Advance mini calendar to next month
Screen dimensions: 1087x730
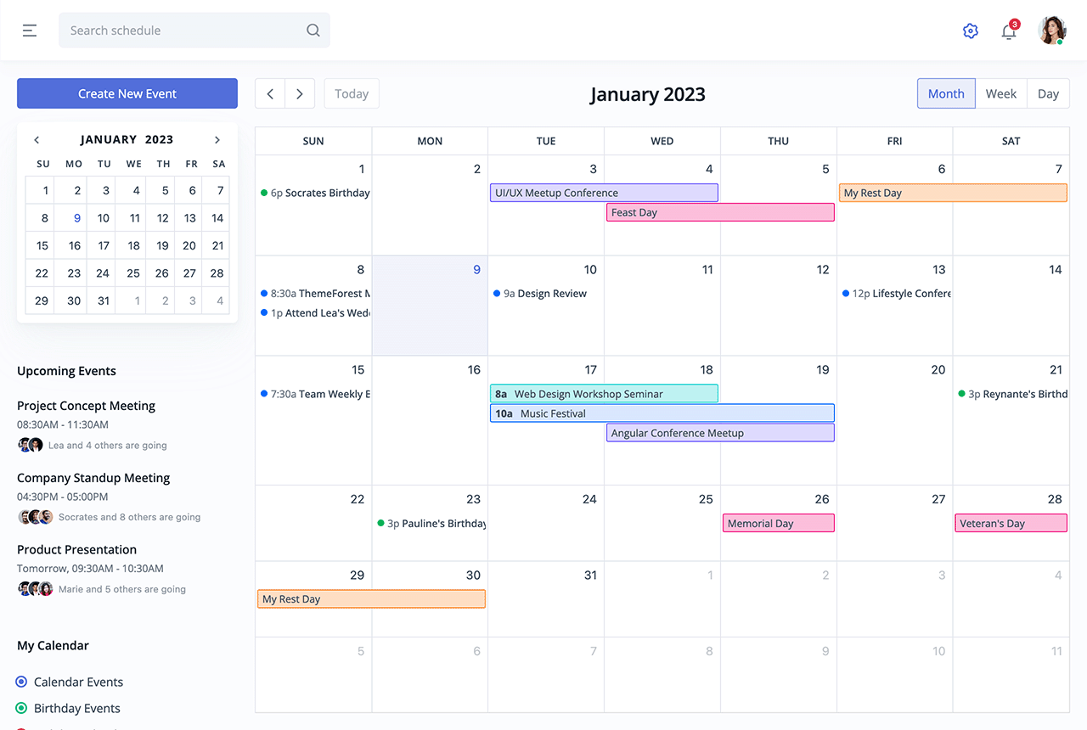[217, 140]
